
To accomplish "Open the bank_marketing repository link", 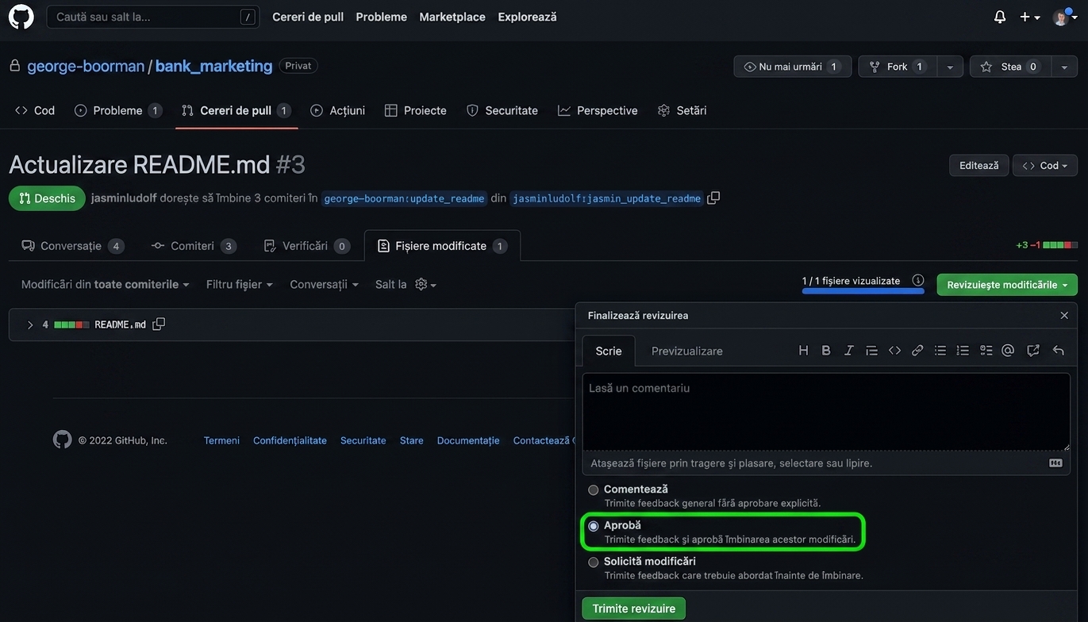I will tap(214, 66).
